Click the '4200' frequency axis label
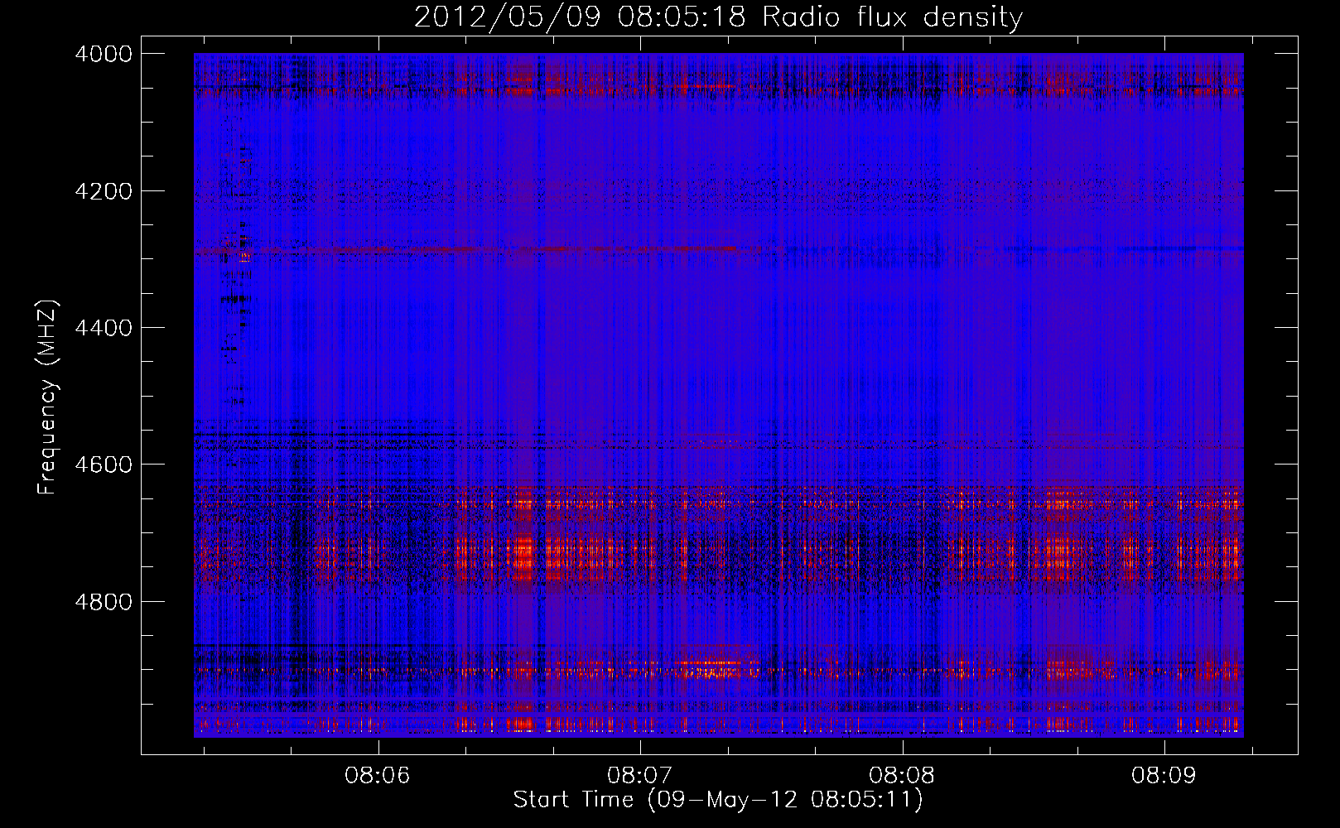Screen dimensions: 1340x828 pos(104,191)
